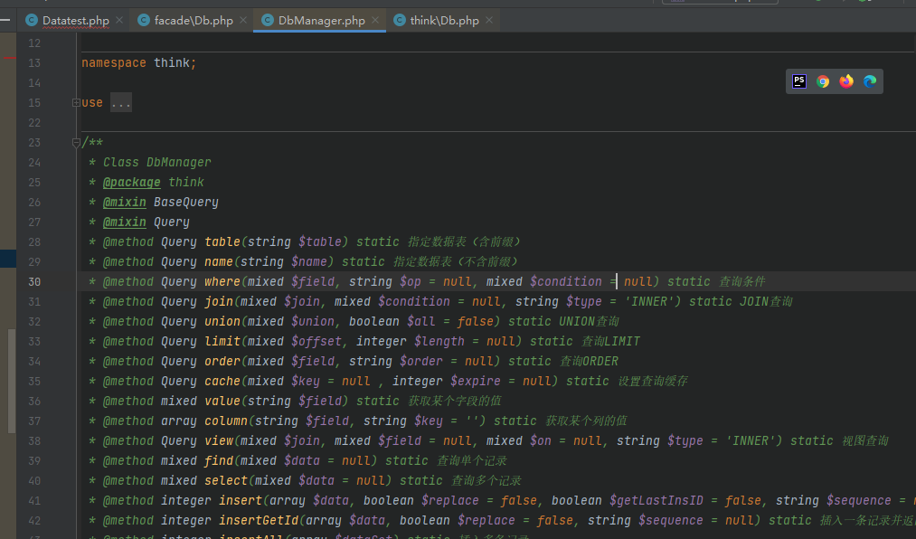Switch to the think\Db.php tab

point(444,21)
